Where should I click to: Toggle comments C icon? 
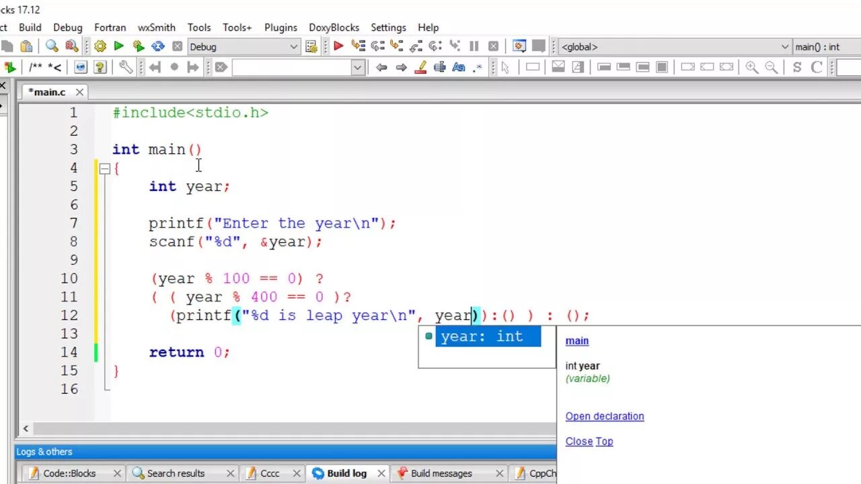click(817, 67)
